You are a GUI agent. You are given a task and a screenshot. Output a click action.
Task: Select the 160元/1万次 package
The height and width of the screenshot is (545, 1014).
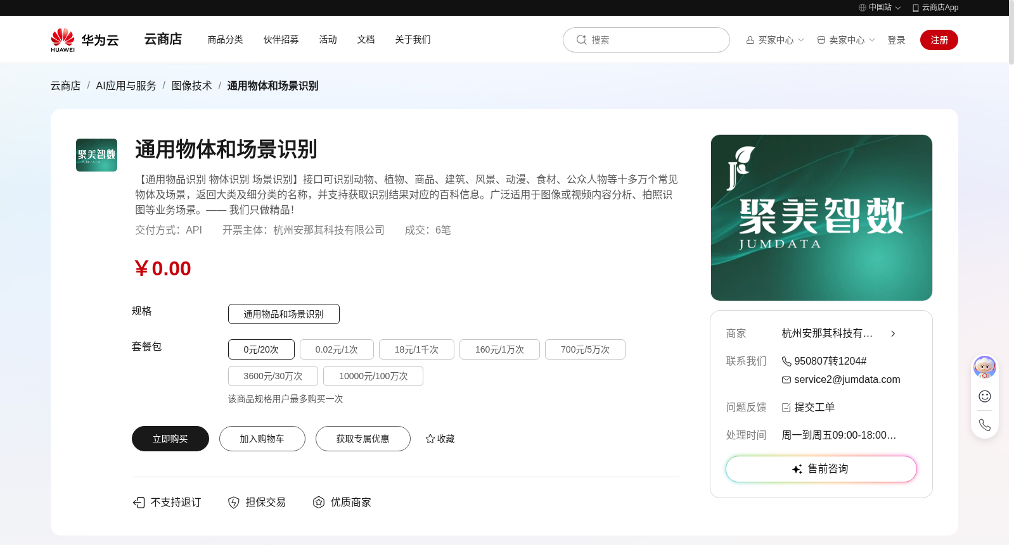pyautogui.click(x=499, y=349)
